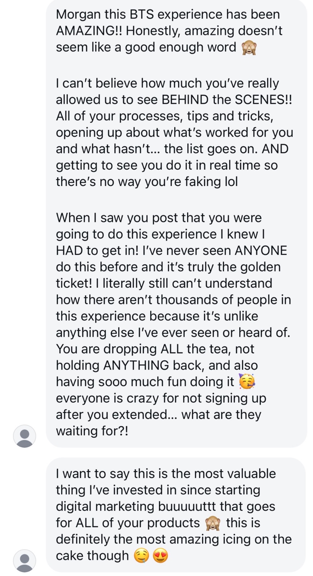Click the drooling face emoji after 'cake though'
Screen dimensions: 313x576
(x=141, y=556)
